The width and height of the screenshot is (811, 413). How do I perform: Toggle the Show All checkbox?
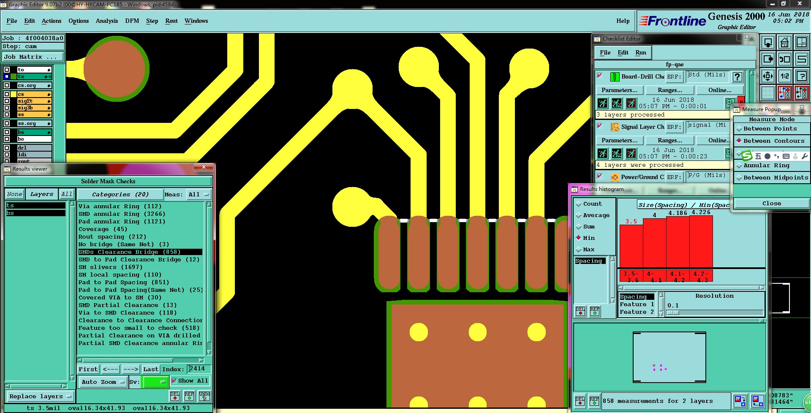pos(174,380)
